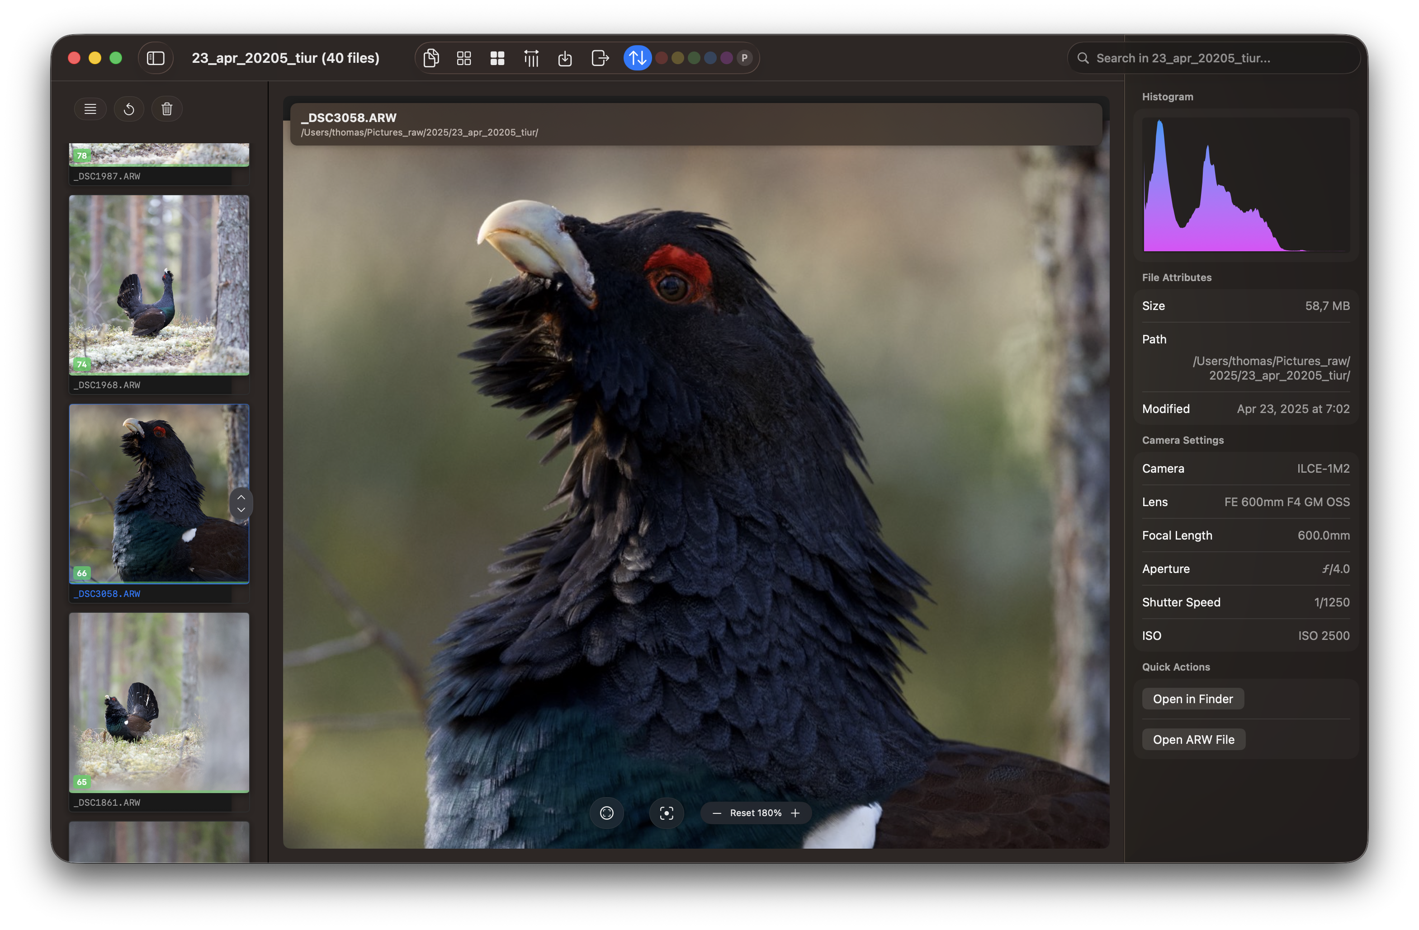Select the purple color label dot
The image size is (1419, 930).
pos(726,58)
